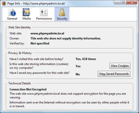Click the Firefox icon in title bar
This screenshot has width=139, height=113.
(4, 4)
